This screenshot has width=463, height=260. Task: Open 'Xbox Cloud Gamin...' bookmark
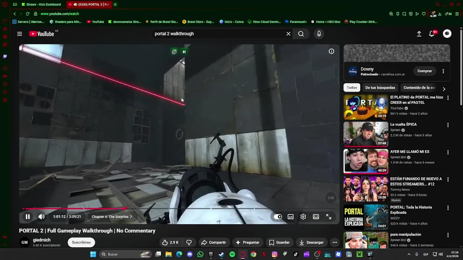tap(264, 22)
